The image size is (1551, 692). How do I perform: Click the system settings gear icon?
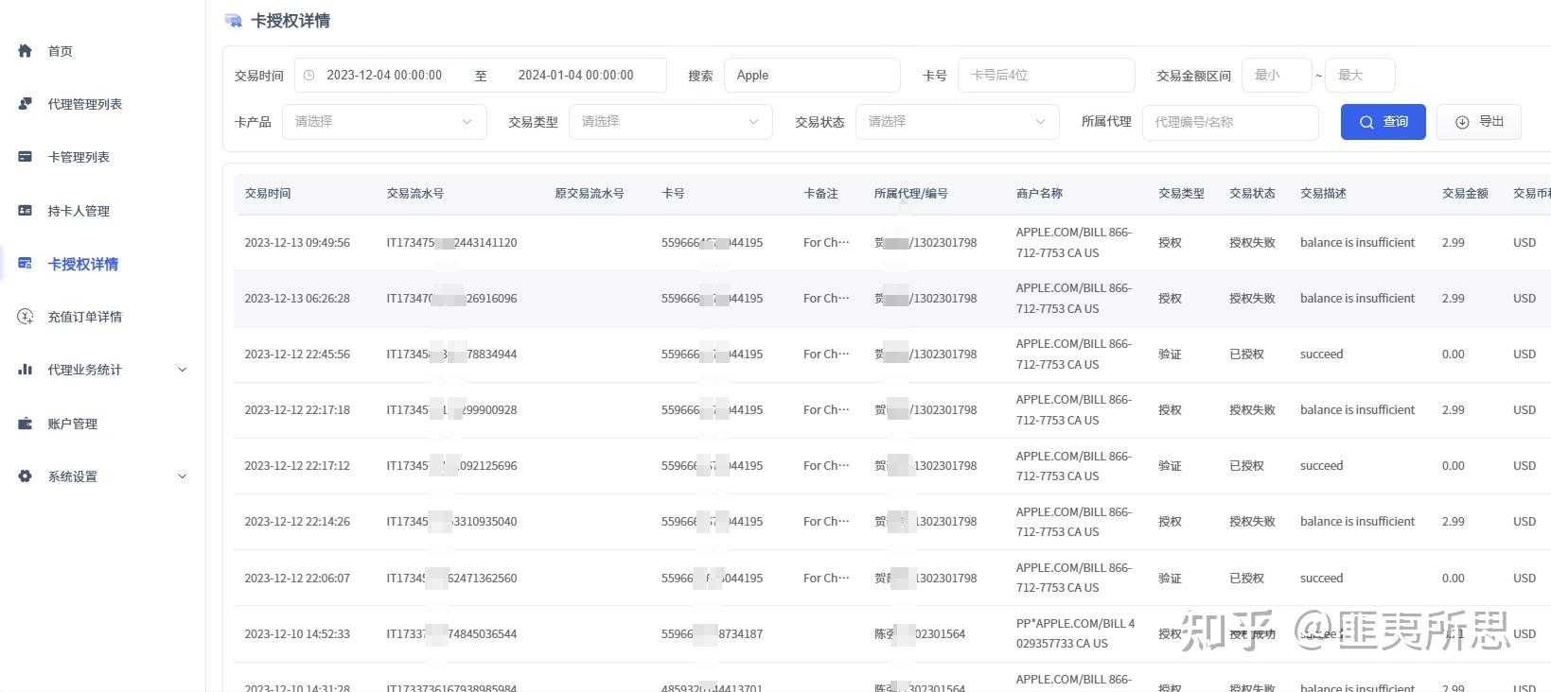coord(26,476)
